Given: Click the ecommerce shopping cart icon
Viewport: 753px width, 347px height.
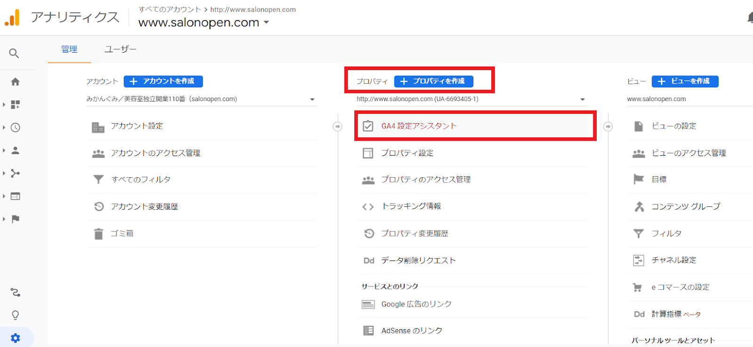Looking at the screenshot, I should (638, 287).
